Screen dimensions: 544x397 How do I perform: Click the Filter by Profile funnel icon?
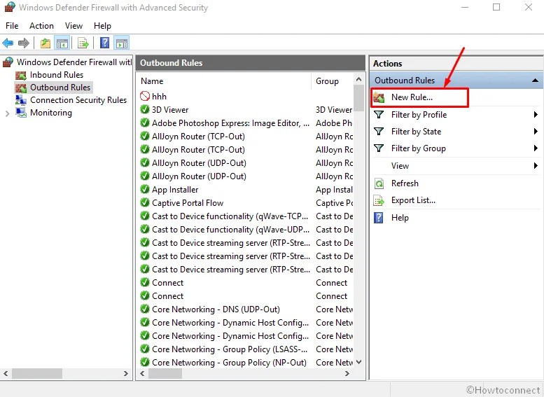click(x=379, y=115)
